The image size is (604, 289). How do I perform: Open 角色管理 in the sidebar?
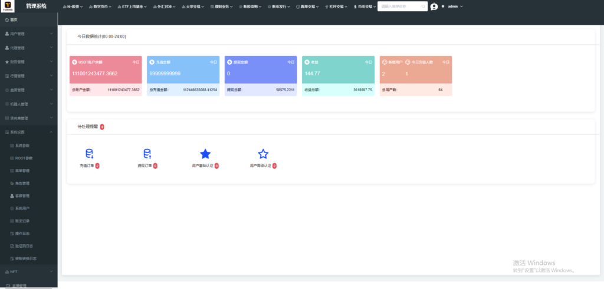click(x=29, y=183)
